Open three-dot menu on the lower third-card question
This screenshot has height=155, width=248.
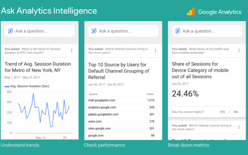239,127
